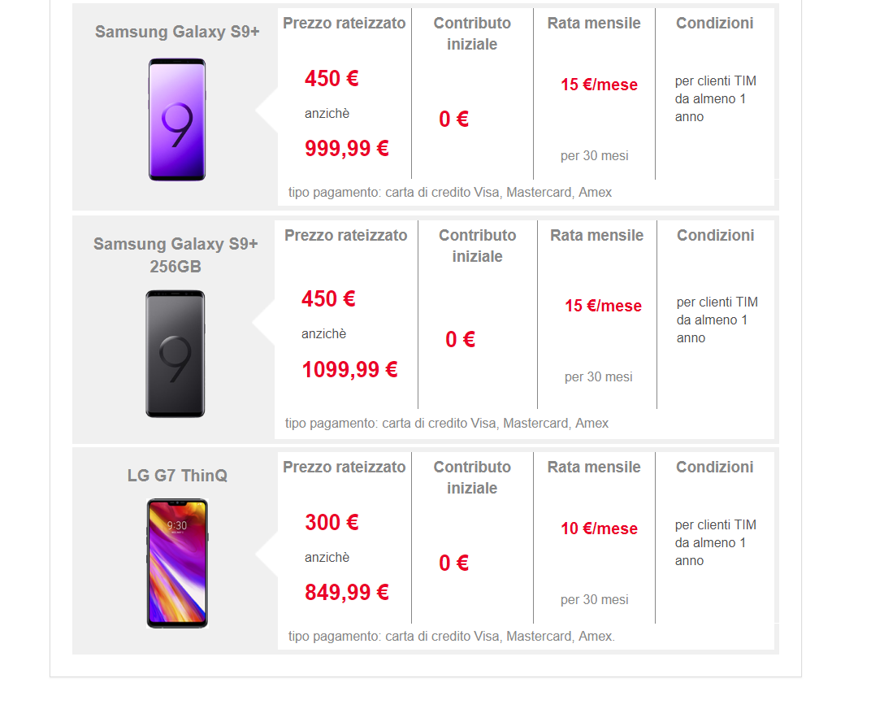This screenshot has width=884, height=709.
Task: Open the Samsung Galaxy S9+ 256GB title
Action: pyautogui.click(x=175, y=255)
